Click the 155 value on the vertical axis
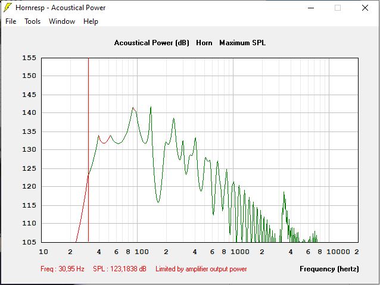 click(29, 58)
